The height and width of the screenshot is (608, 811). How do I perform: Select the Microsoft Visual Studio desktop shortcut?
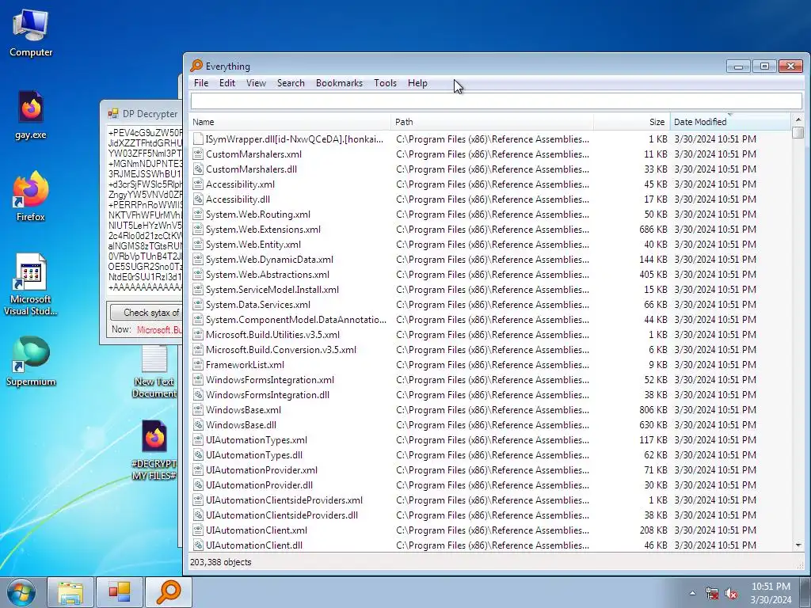click(x=31, y=284)
